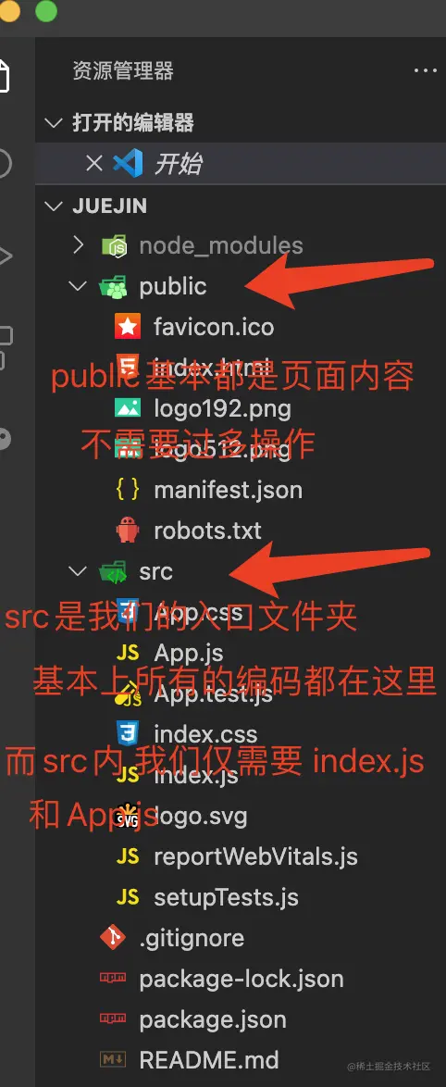
Task: Collapse the JUEJIN project root
Action: click(53, 206)
